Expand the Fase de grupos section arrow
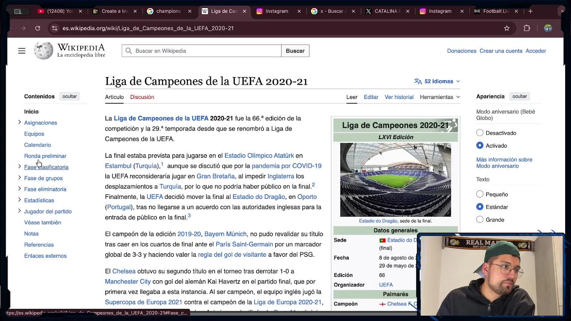Viewport: 571px width, 321px height. 19,178
